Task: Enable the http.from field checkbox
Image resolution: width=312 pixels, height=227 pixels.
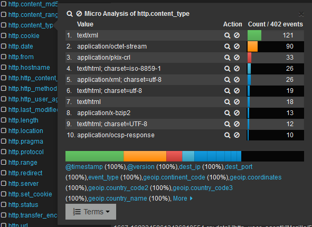Action: [x=4, y=57]
